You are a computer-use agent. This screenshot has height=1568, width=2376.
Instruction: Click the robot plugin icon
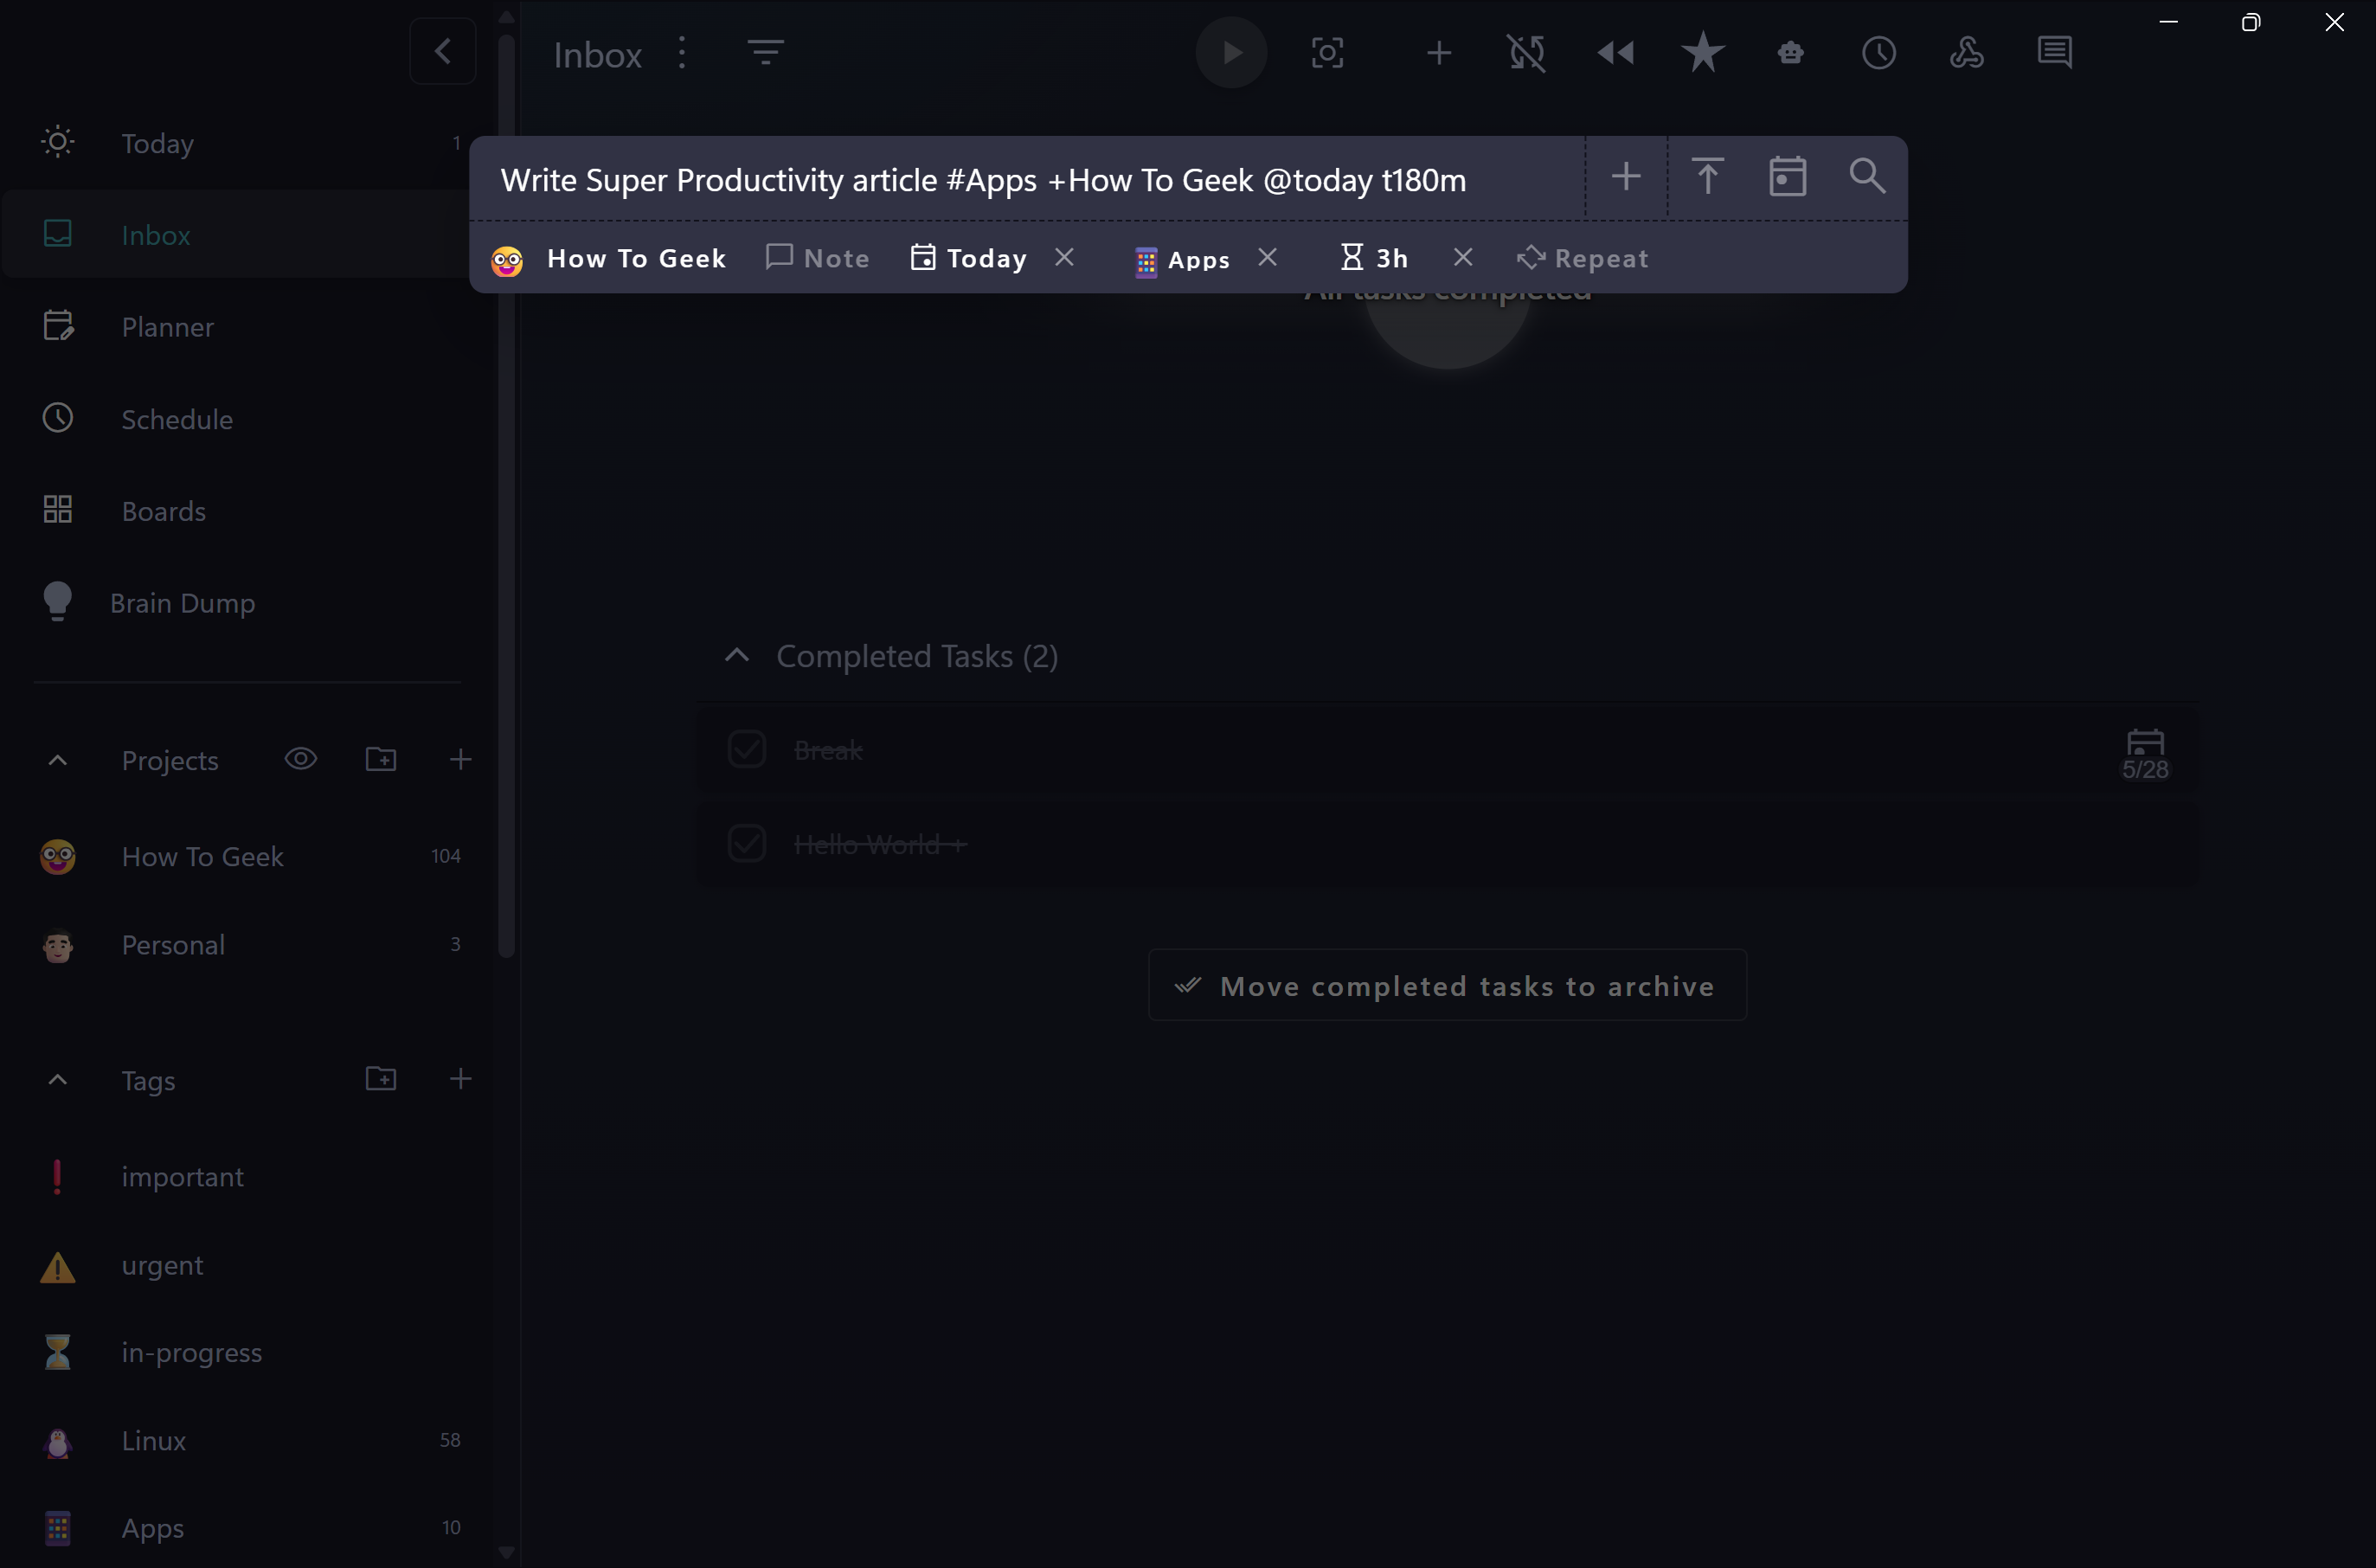[1790, 53]
